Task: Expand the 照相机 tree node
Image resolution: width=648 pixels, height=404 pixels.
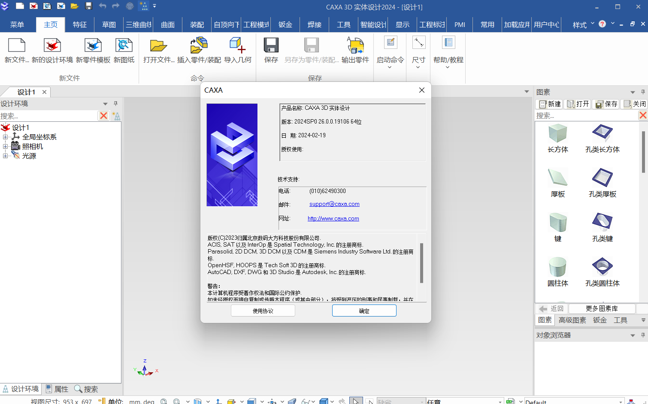Action: [x=5, y=147]
